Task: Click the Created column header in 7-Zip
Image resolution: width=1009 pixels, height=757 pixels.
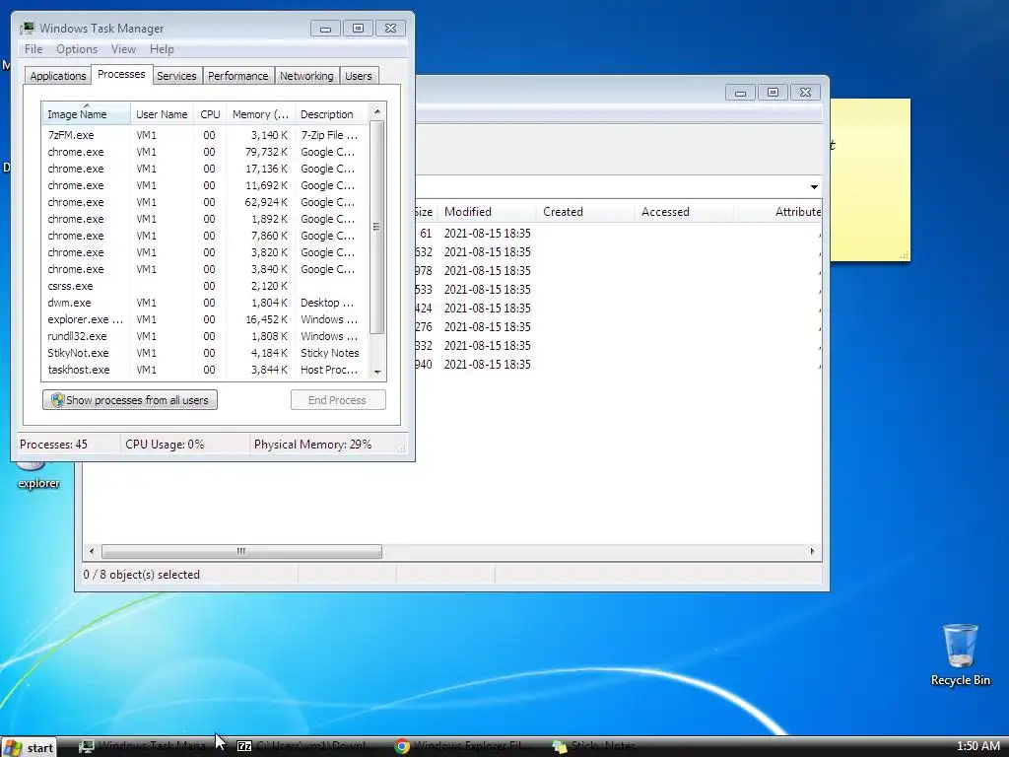Action: [x=585, y=212]
